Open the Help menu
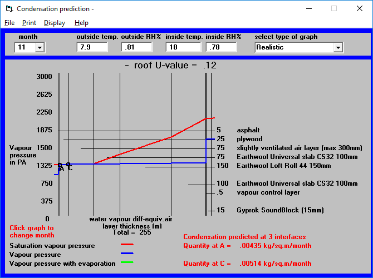The height and width of the screenshot is (278, 373). pos(81,23)
